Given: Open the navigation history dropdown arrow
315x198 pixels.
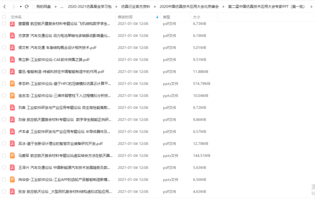Looking at the screenshot, I should click(20, 7).
